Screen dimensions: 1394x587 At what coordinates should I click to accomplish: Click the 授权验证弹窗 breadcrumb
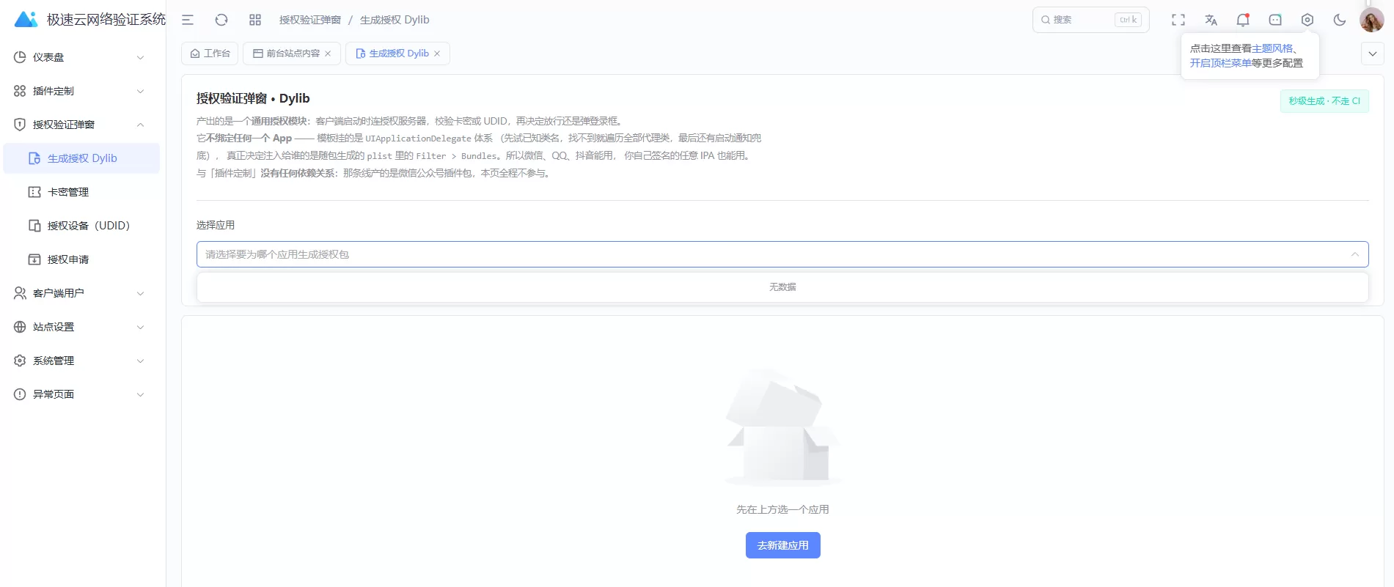click(x=309, y=20)
